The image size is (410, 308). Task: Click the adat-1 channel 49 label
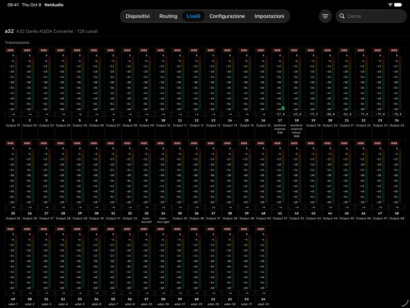click(x=13, y=304)
